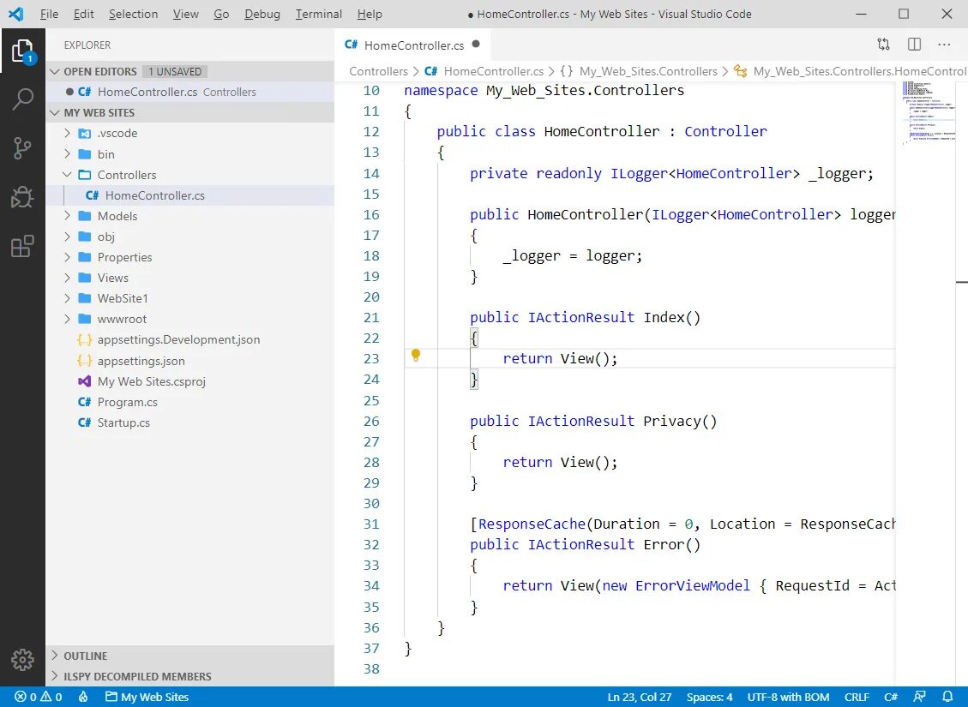Click CRLF end of line setting
This screenshot has height=707, width=968.
[857, 697]
